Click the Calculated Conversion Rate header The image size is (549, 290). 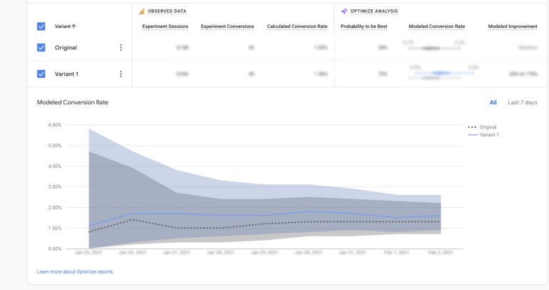click(x=297, y=26)
